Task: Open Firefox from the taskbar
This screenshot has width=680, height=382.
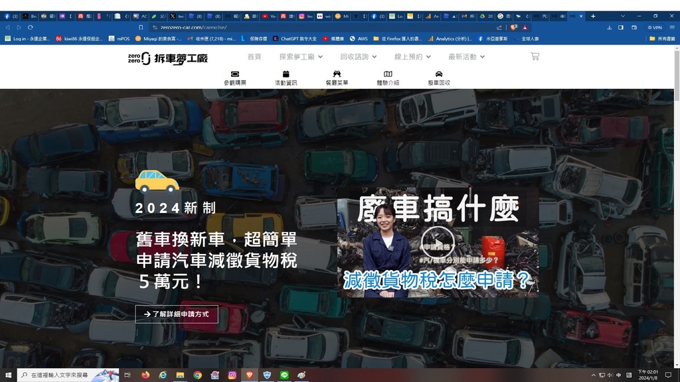Action: pyautogui.click(x=145, y=375)
